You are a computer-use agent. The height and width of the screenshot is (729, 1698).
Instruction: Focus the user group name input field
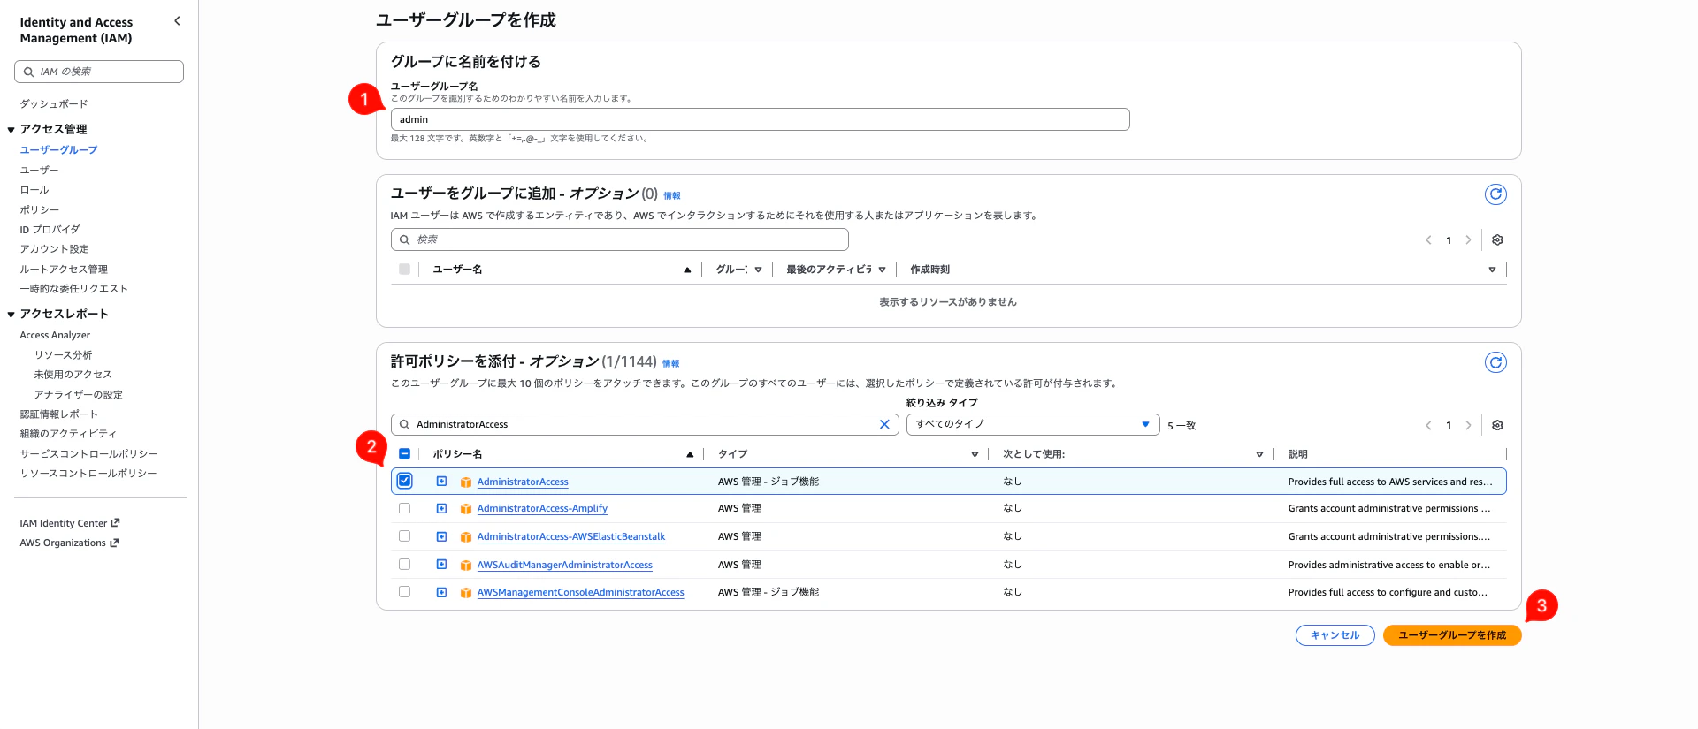click(760, 119)
